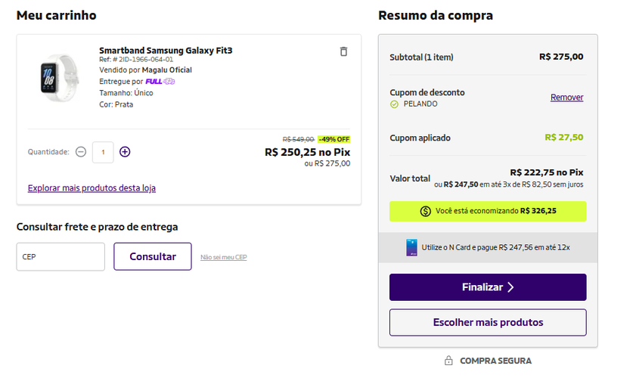The image size is (636, 378).
Task: Open the Não sei meu CEP link
Action: 224,257
